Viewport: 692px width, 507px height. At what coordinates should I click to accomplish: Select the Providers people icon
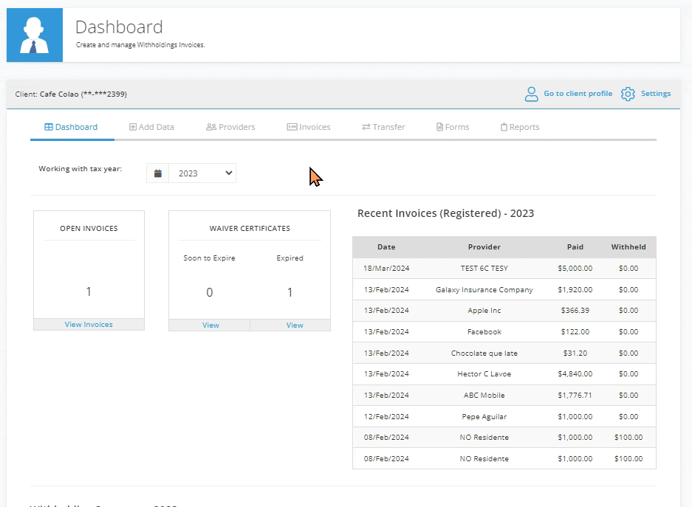pos(210,126)
